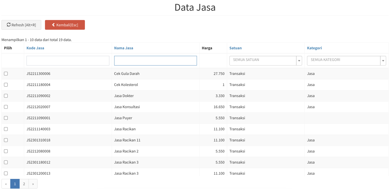Open the SEMUA KATEGORI dropdown
This screenshot has height=189, width=391.
pos(347,61)
